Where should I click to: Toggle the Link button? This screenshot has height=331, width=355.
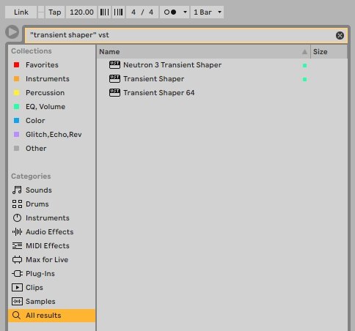pyautogui.click(x=21, y=12)
